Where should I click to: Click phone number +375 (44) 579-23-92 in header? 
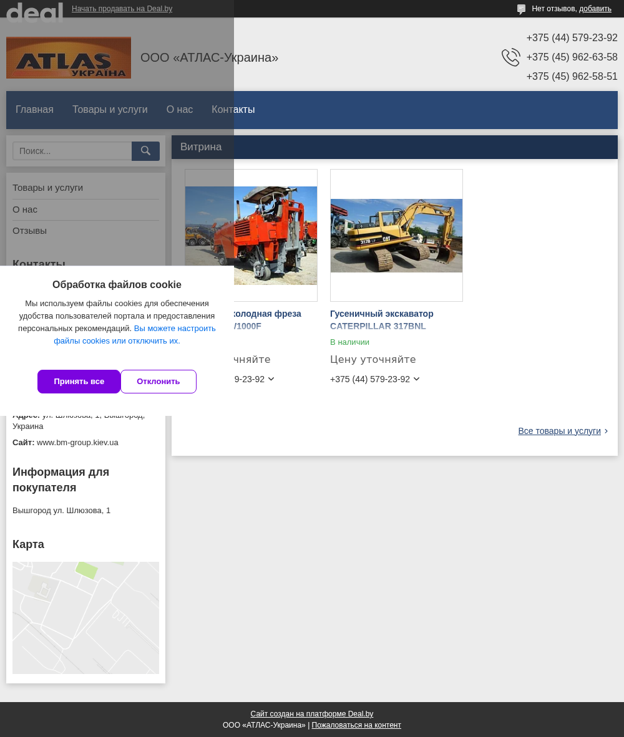(572, 37)
